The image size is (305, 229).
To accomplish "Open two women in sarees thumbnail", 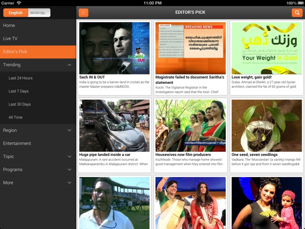I will click(190, 203).
